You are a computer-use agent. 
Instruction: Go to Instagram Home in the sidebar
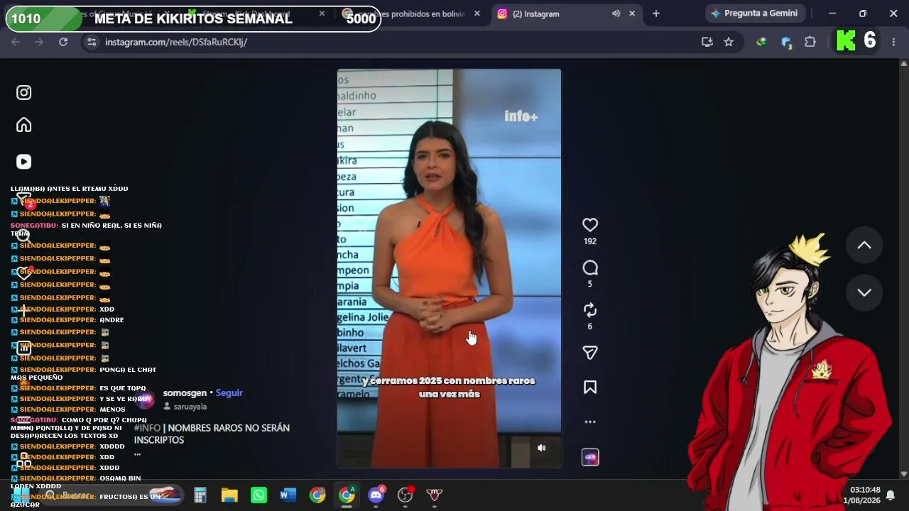click(x=24, y=126)
